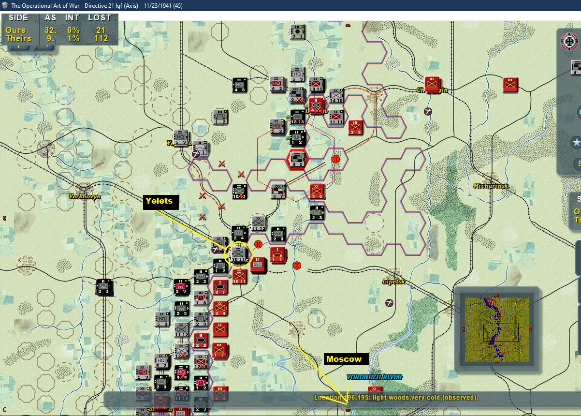
Task: Select the gray HQ unit 5-2 near Dankov
Action: (x=278, y=127)
